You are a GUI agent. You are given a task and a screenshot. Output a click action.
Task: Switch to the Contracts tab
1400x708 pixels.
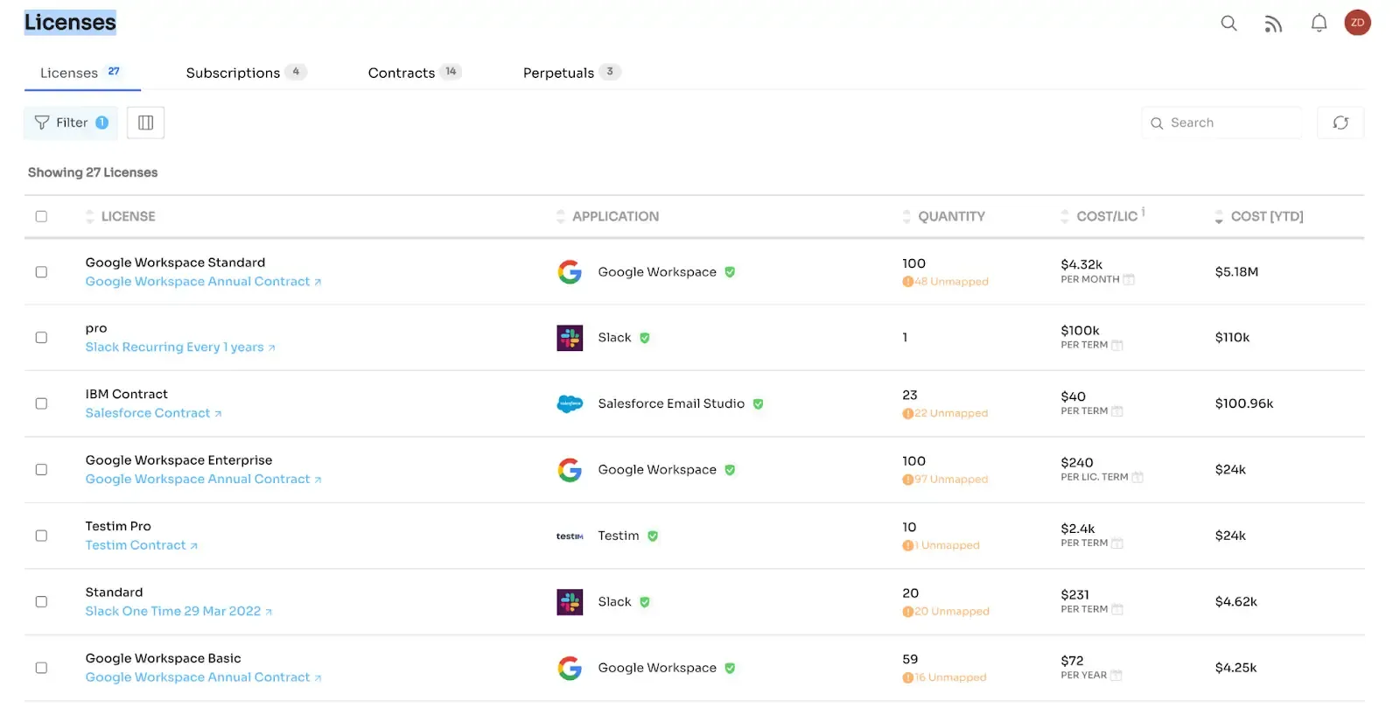[x=414, y=73]
